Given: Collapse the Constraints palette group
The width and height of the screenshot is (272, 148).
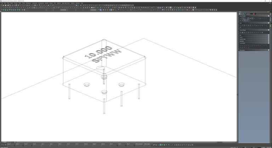Looking at the screenshot, I should [268, 43].
